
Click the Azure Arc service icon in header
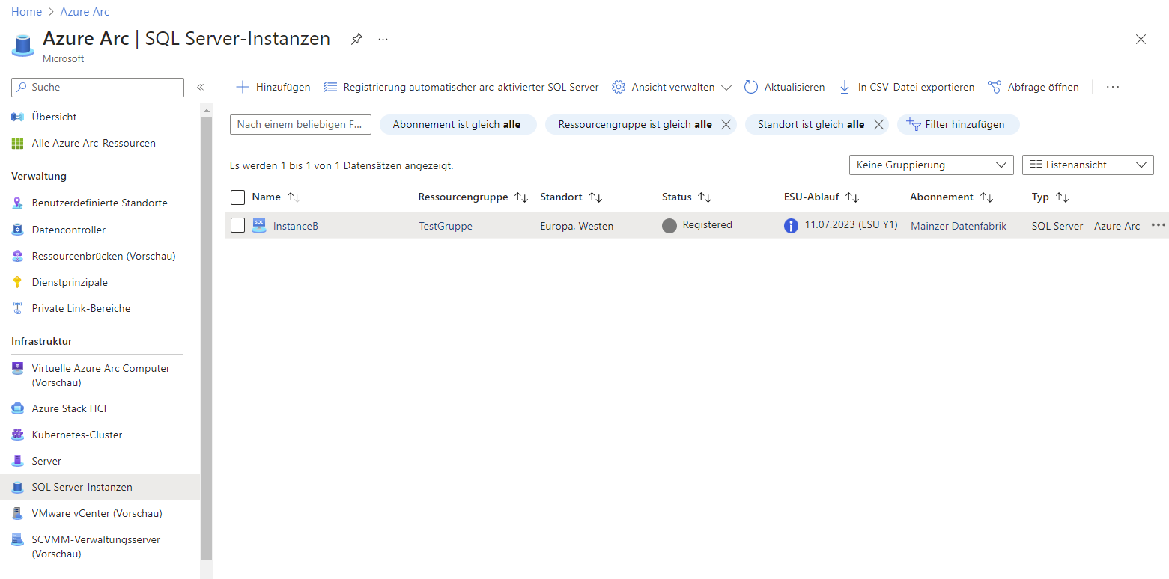23,44
